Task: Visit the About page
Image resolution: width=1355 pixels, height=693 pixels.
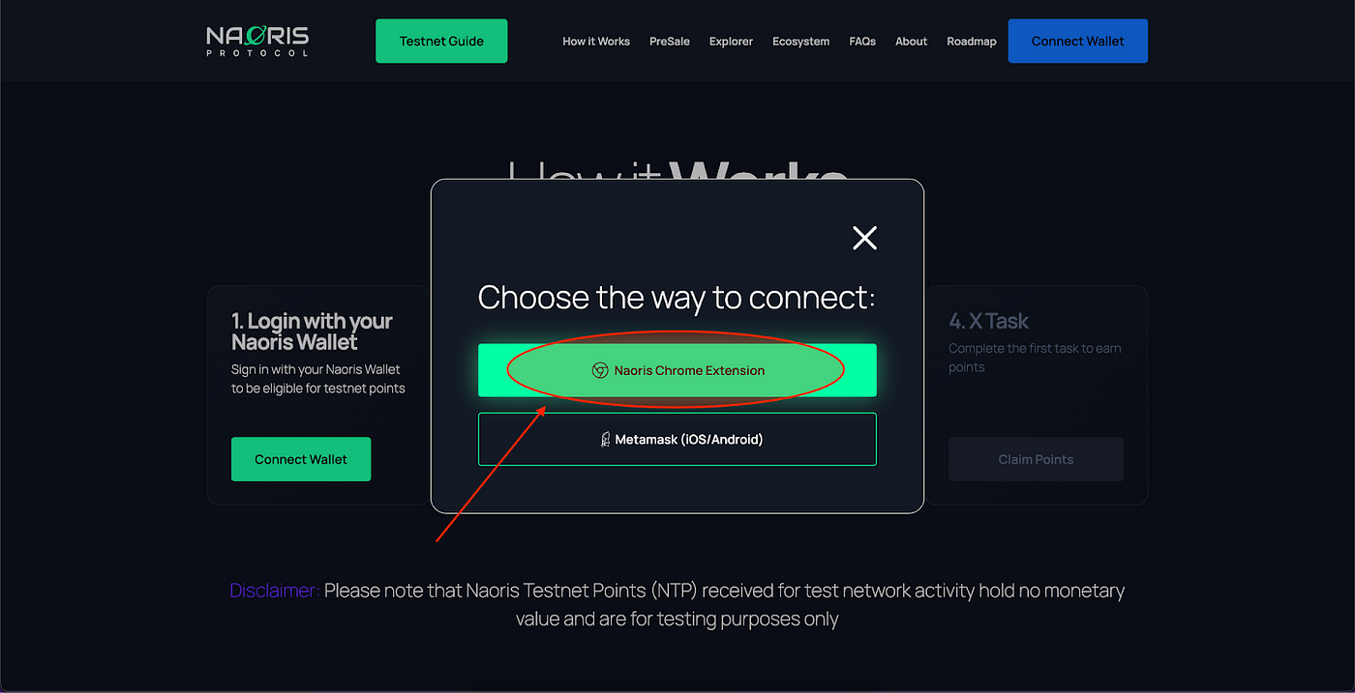Action: click(911, 42)
